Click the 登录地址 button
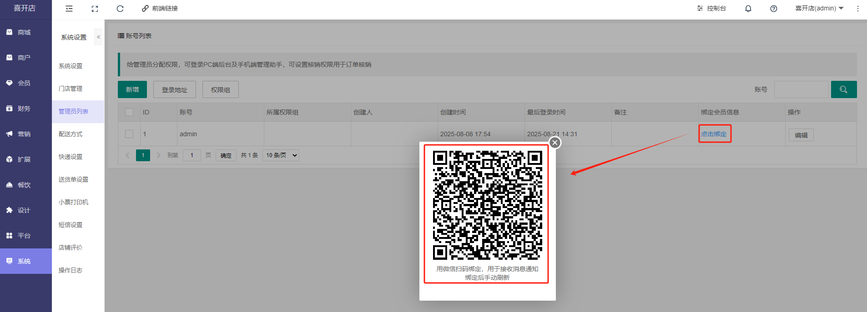867x312 pixels. 175,89
